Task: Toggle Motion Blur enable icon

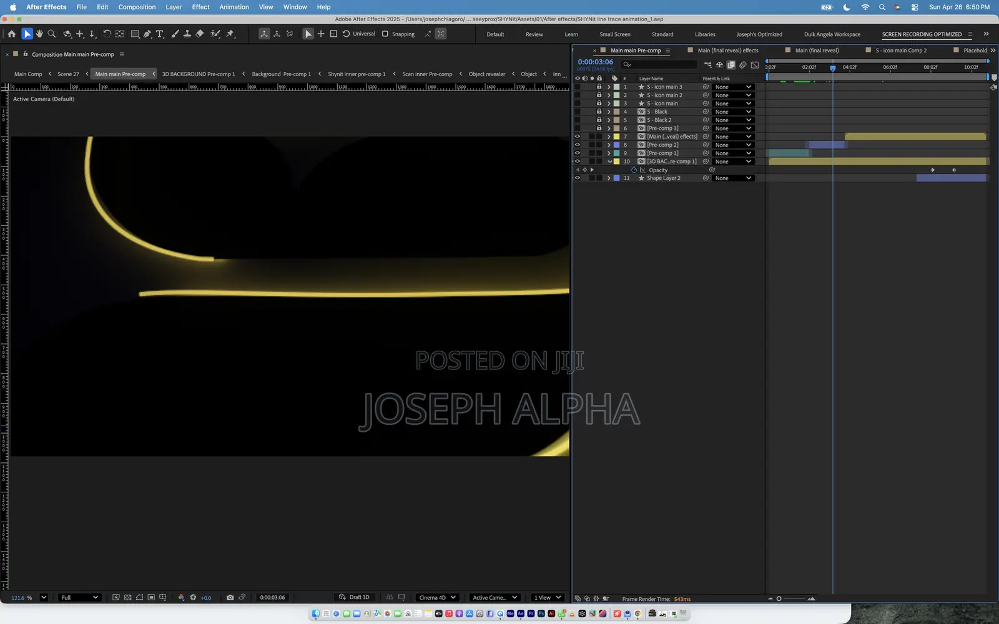Action: (743, 64)
